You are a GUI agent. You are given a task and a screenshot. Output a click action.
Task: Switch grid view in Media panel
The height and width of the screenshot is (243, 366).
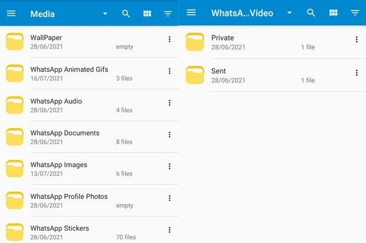coord(147,14)
